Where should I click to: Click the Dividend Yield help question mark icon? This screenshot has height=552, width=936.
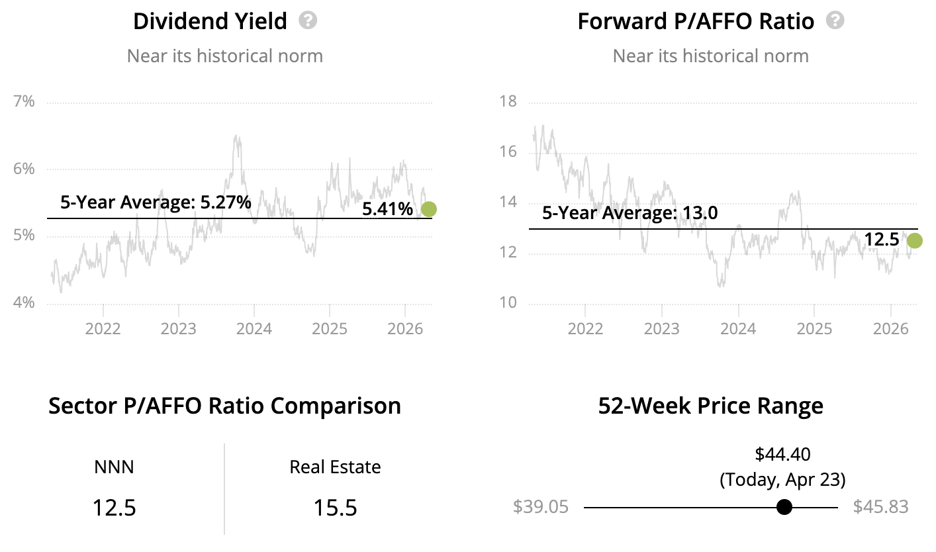click(308, 21)
